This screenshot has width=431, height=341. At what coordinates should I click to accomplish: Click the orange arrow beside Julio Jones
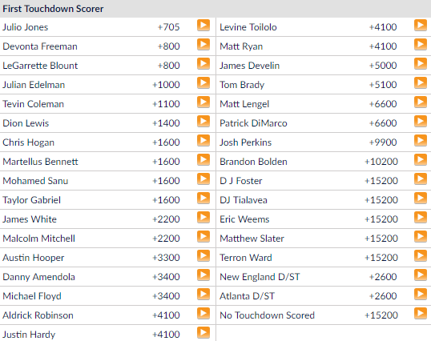[203, 26]
